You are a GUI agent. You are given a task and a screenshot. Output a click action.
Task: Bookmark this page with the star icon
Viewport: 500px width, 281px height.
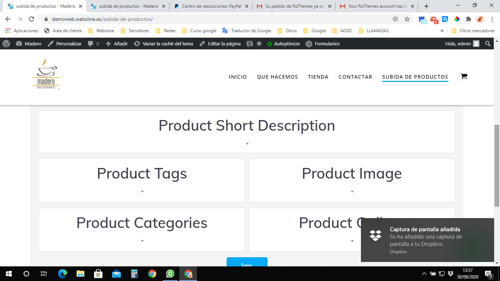coord(407,19)
